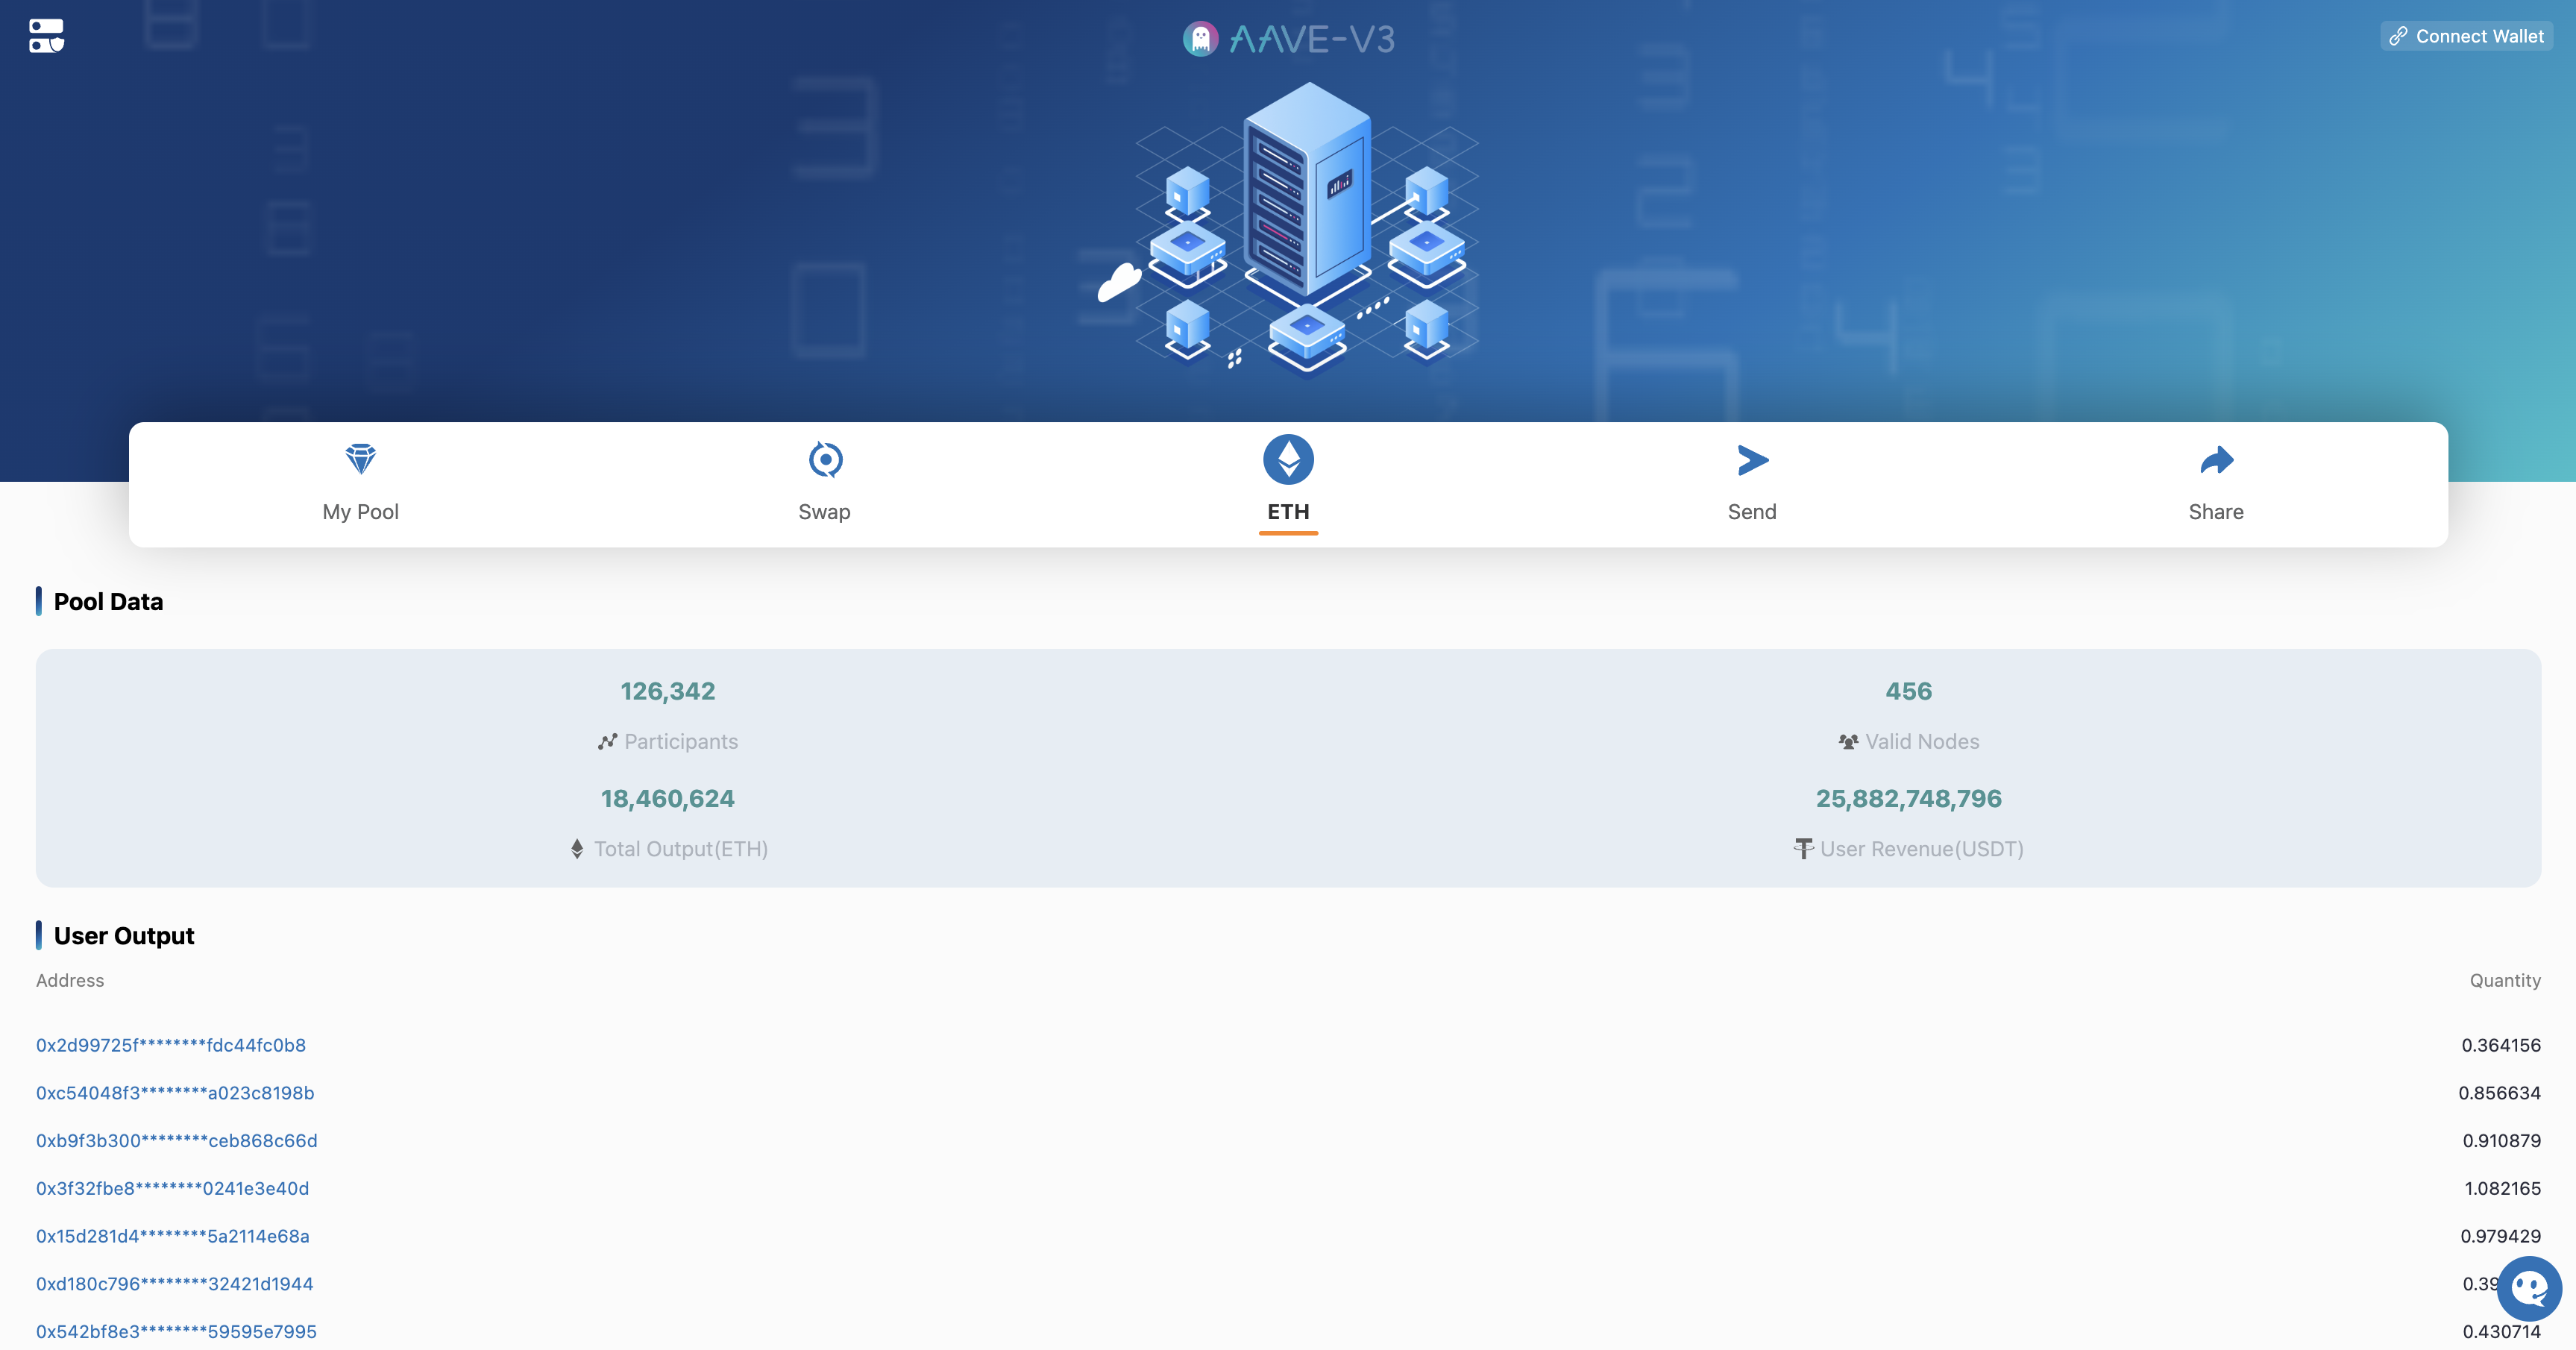Click the AAVE-V3 ghost logo icon
Image resolution: width=2576 pixels, height=1350 pixels.
click(x=1200, y=39)
